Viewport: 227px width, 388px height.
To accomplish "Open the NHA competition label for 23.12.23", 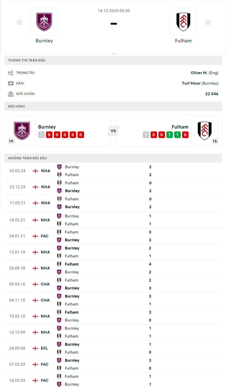I will click(45, 187).
